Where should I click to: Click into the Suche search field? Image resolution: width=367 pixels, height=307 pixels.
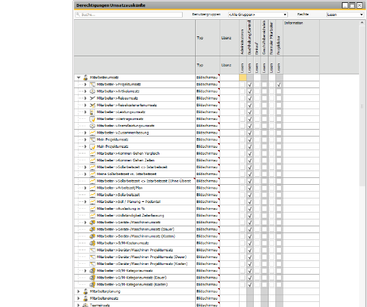[x=129, y=14]
